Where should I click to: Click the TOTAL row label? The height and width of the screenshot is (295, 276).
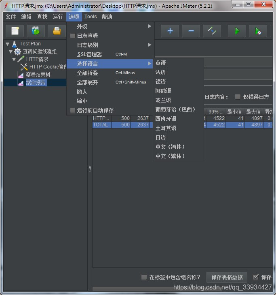(100, 125)
